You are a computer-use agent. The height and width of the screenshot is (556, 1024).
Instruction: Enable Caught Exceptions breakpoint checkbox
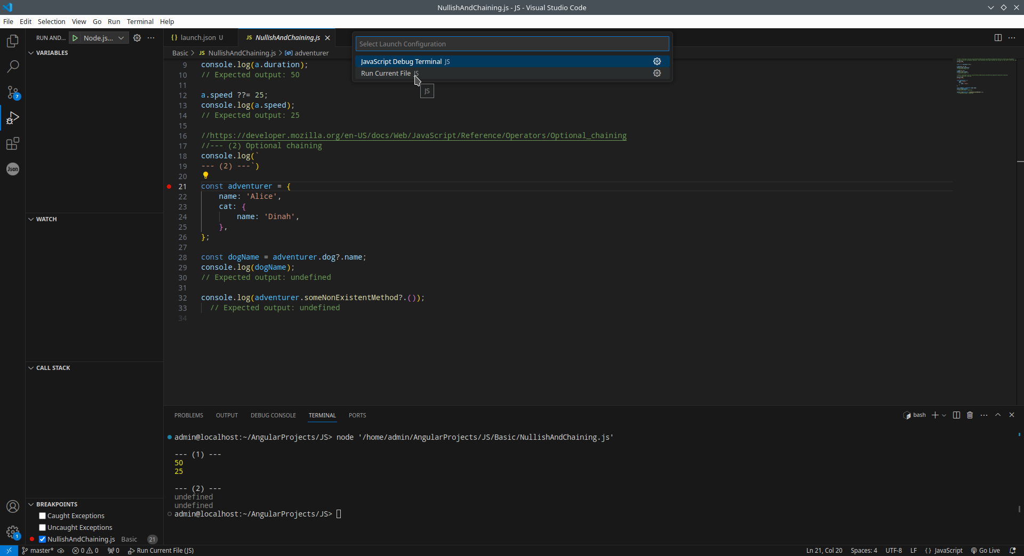click(x=43, y=516)
